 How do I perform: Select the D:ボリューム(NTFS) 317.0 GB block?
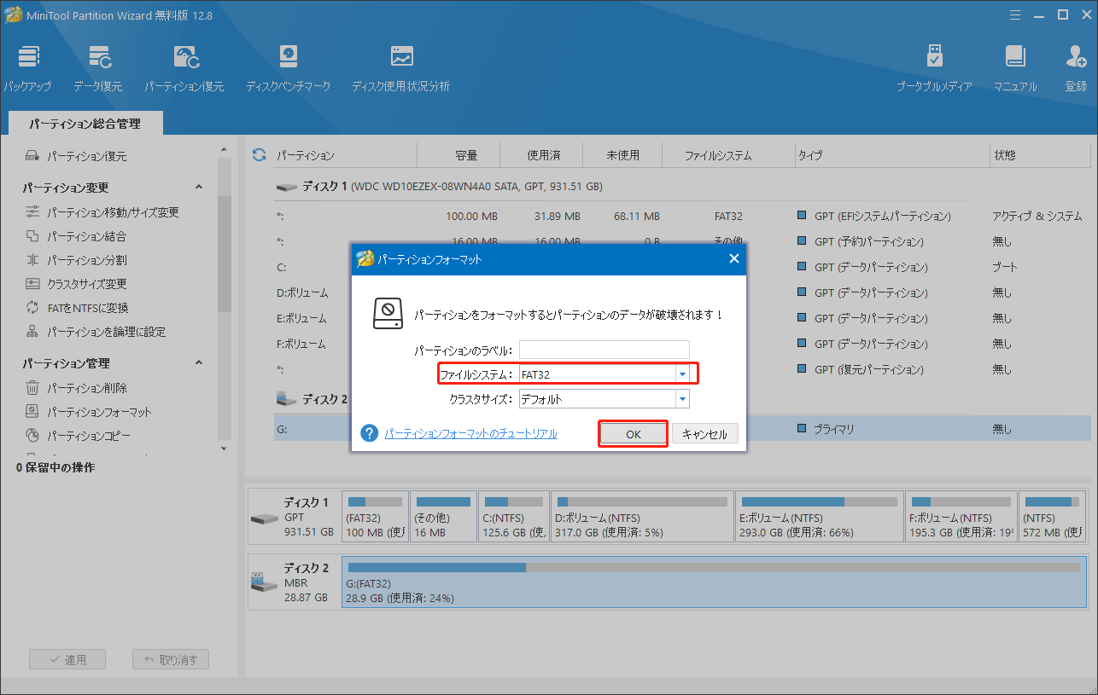pyautogui.click(x=642, y=517)
